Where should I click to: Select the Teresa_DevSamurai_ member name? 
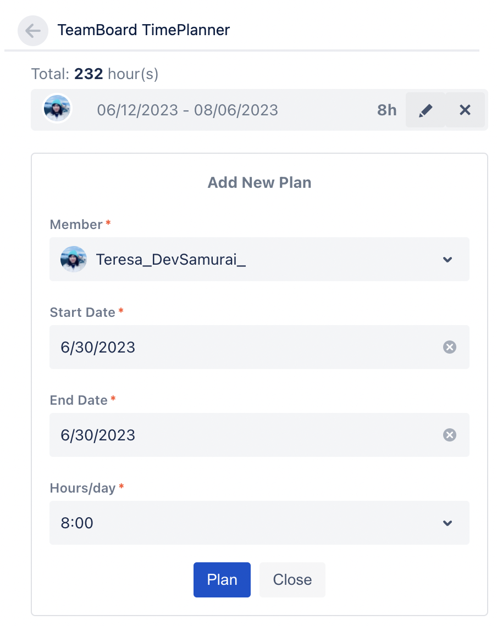point(170,259)
